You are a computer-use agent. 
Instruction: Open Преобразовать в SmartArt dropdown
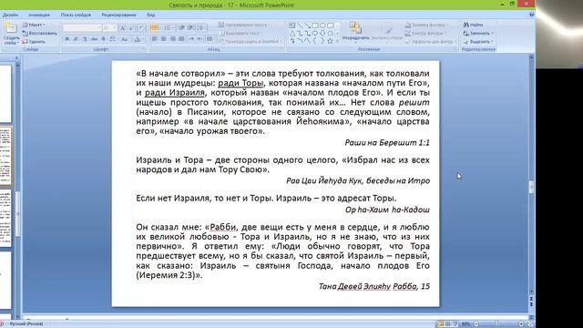click(251, 41)
